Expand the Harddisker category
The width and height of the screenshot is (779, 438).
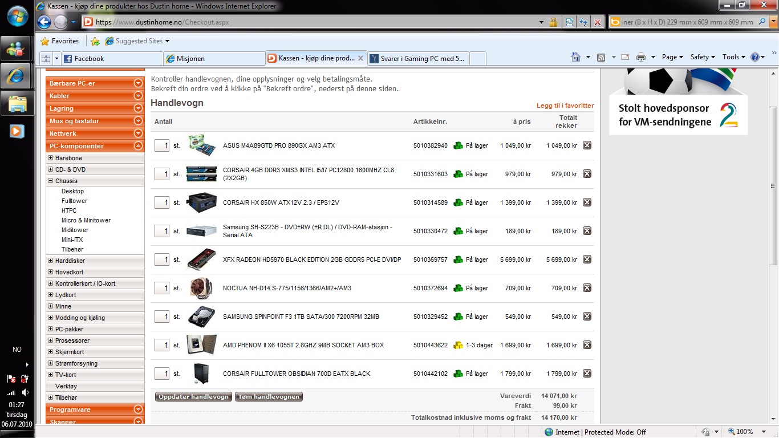(x=51, y=261)
